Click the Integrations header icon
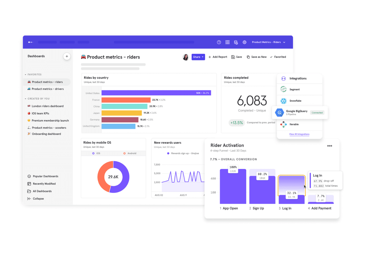The image size is (392, 261). 283,79
